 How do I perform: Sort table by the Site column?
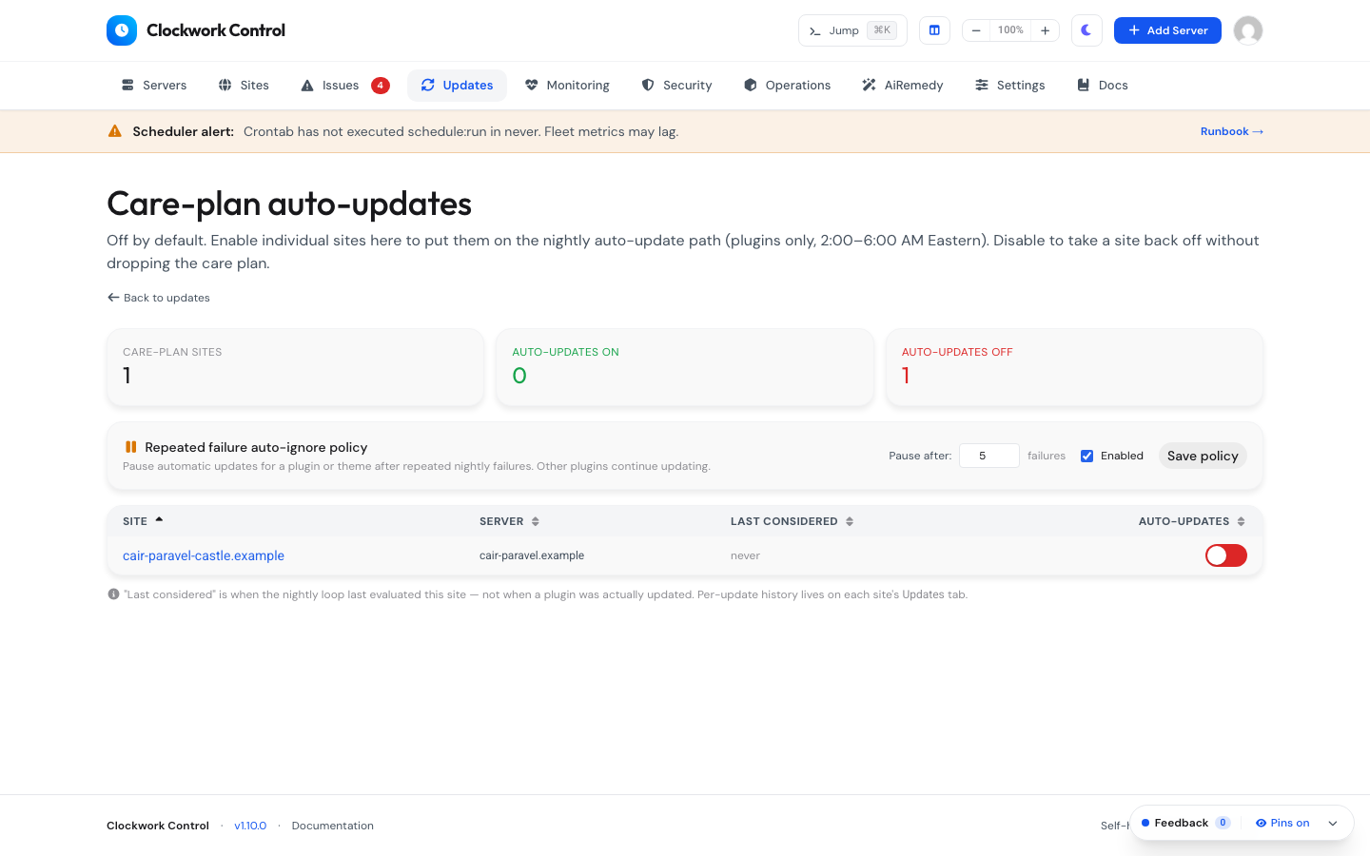[x=143, y=521]
